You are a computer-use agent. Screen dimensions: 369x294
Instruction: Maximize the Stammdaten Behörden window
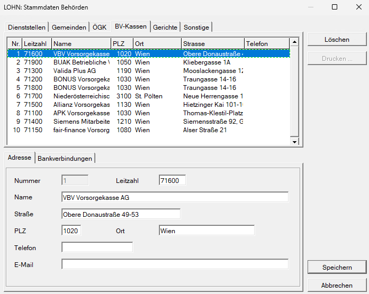click(x=334, y=7)
